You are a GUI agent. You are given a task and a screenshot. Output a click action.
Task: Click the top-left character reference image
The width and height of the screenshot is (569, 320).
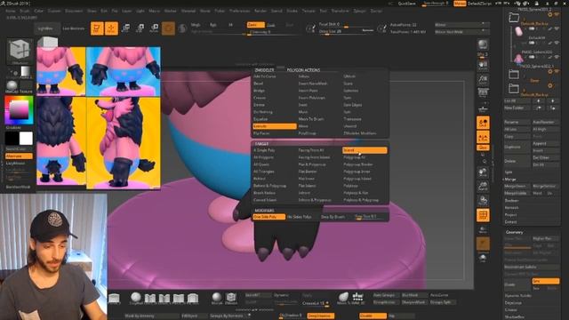coord(61,71)
